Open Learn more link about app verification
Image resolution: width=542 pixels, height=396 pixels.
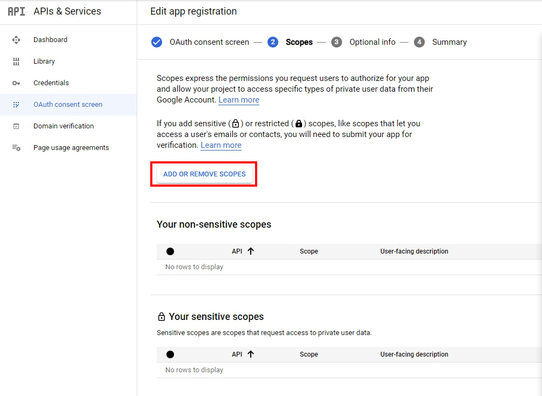pyautogui.click(x=221, y=145)
